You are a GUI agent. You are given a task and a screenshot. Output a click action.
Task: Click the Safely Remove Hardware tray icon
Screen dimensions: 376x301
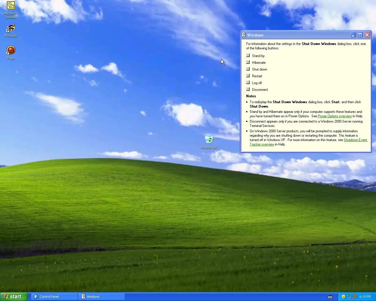tap(349, 297)
